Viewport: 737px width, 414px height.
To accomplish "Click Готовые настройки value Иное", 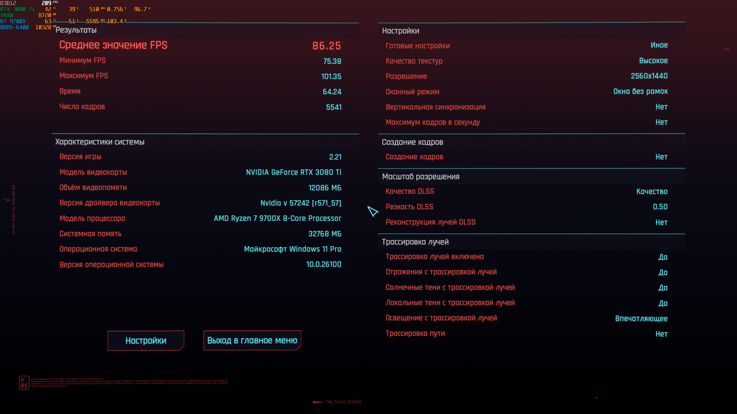I will pos(659,45).
